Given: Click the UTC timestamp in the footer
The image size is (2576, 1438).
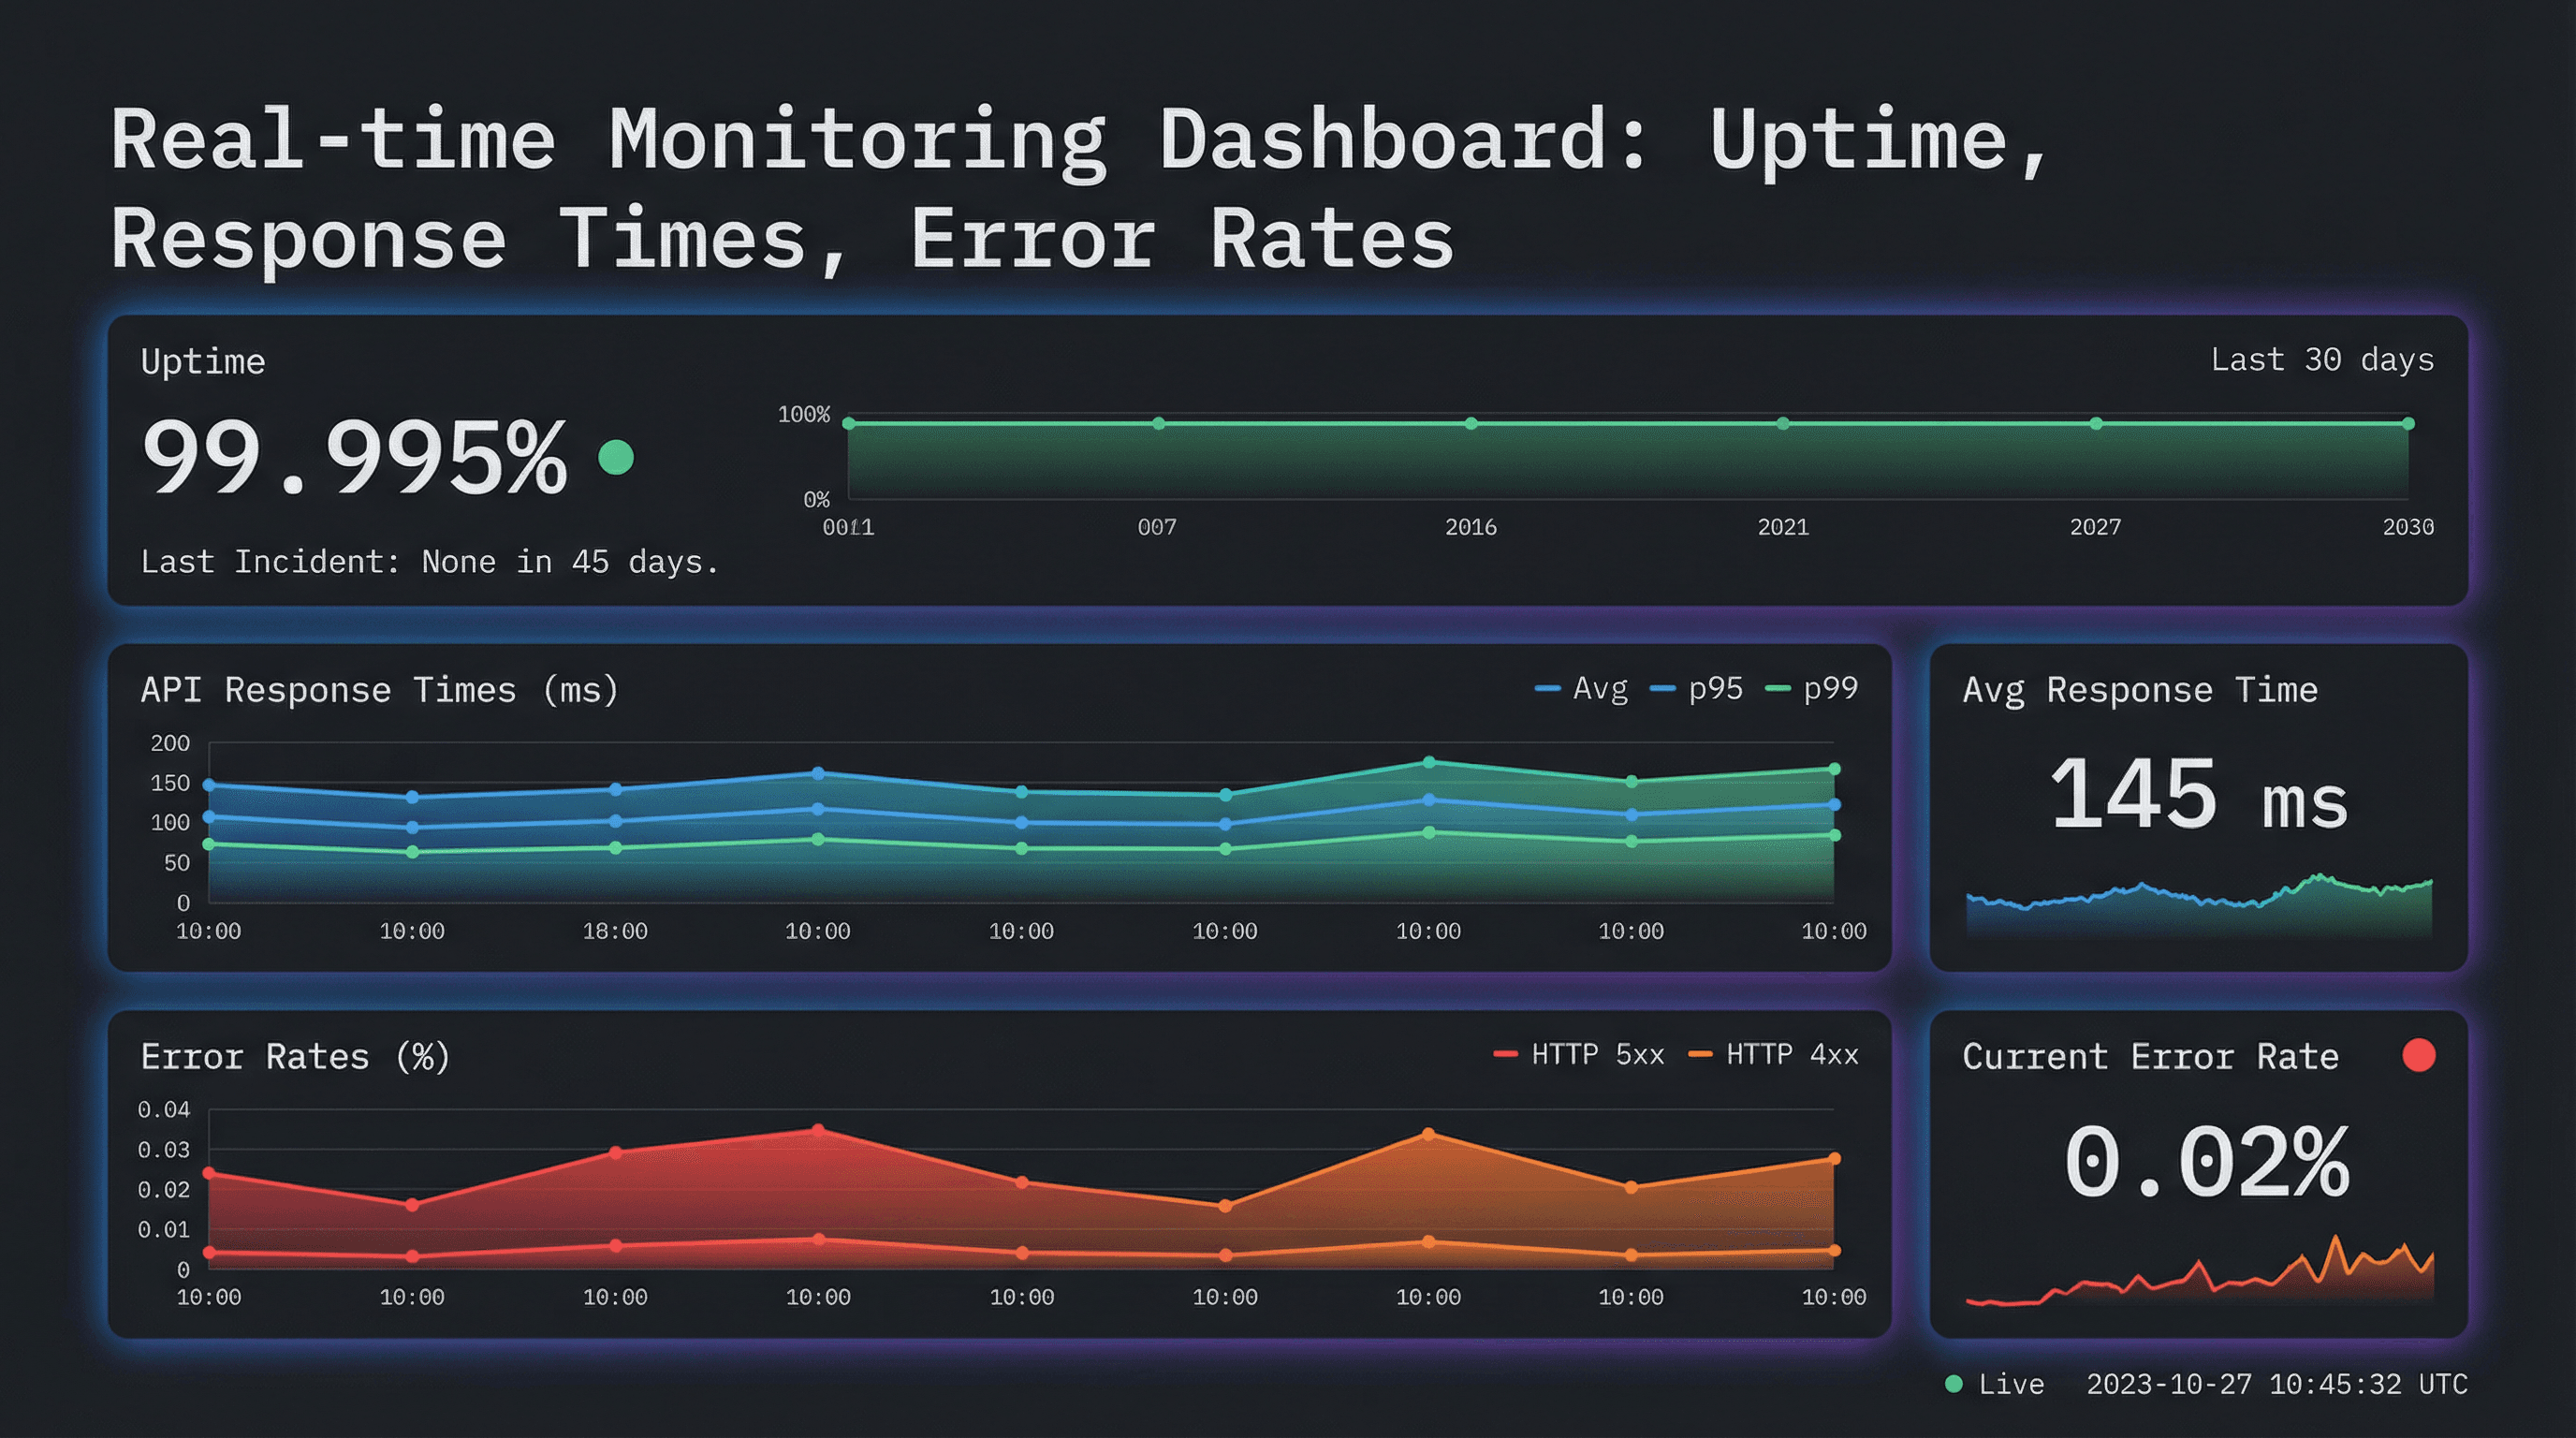Looking at the screenshot, I should [x=2276, y=1384].
